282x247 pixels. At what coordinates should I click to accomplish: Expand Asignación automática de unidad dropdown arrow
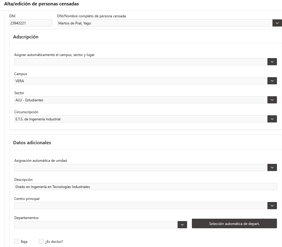point(272,167)
